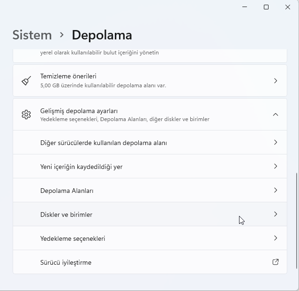Click the broom icon beside Temizleme önerileri
This screenshot has height=291, width=299.
(26, 81)
